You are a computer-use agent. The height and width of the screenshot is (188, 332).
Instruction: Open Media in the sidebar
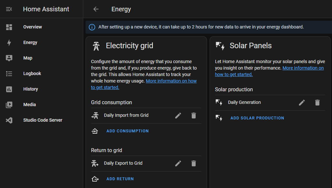29,105
